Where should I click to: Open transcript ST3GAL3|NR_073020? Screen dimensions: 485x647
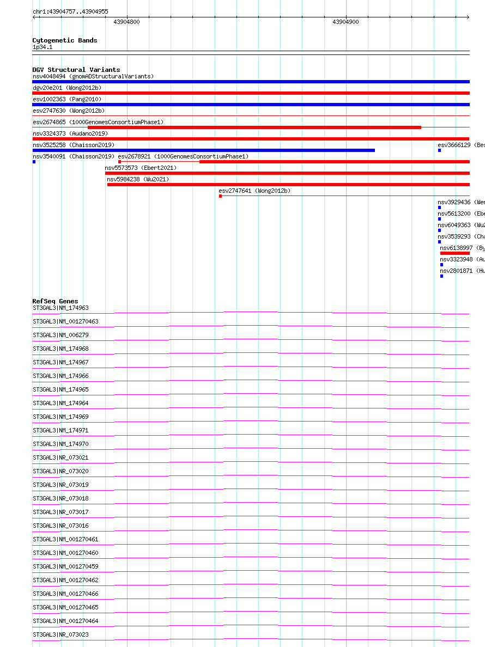[60, 471]
